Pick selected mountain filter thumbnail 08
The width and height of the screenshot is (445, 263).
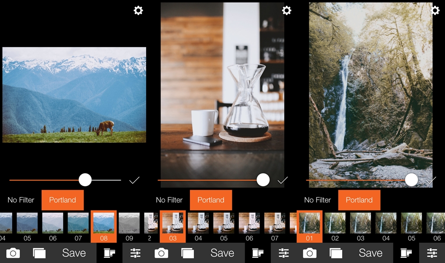pos(104,227)
